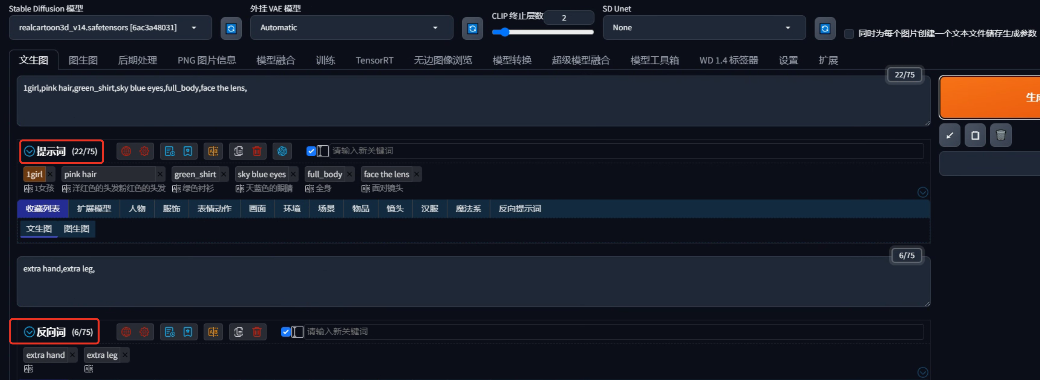Open the 外挂 VAE 模型 dropdown
The image size is (1040, 380).
351,28
